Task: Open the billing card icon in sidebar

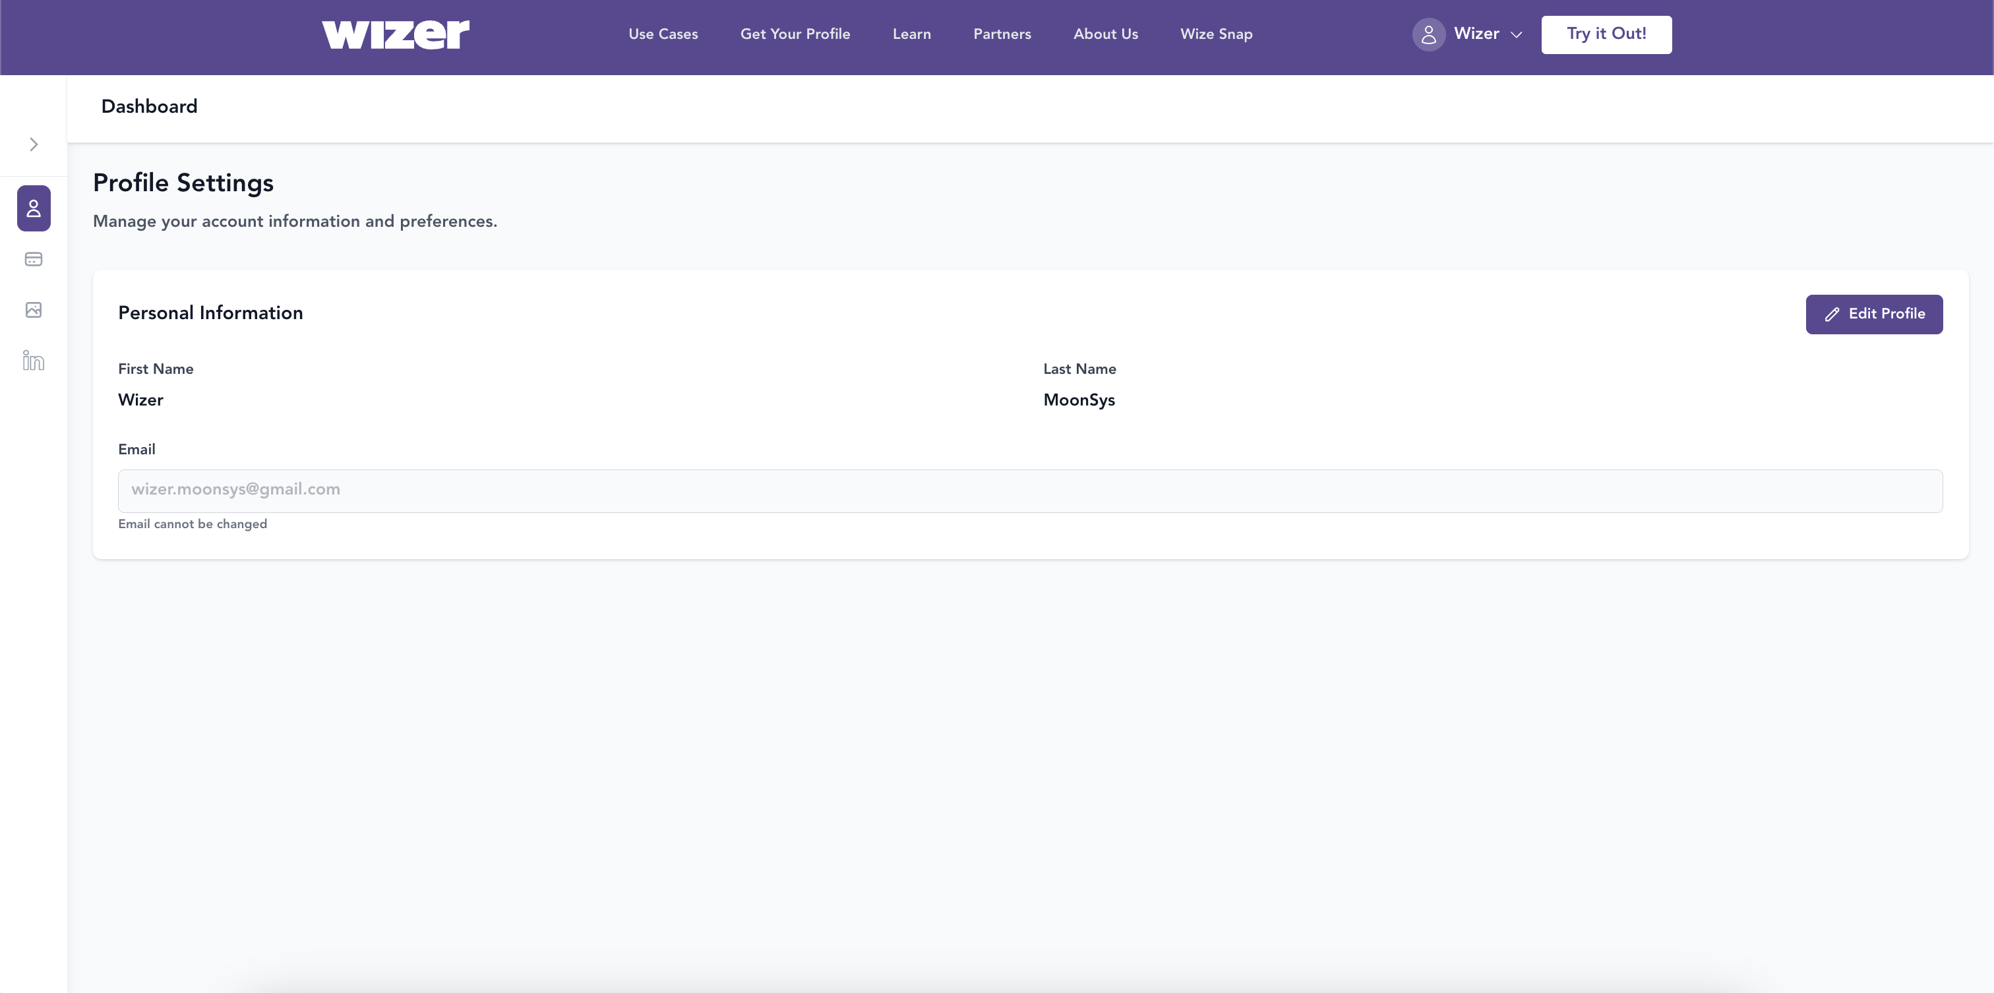Action: (33, 259)
